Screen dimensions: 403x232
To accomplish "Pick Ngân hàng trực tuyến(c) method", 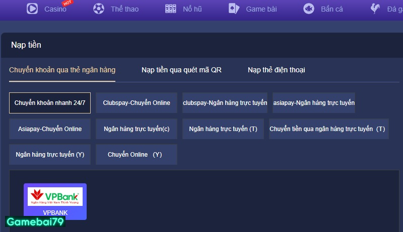I will (x=137, y=129).
